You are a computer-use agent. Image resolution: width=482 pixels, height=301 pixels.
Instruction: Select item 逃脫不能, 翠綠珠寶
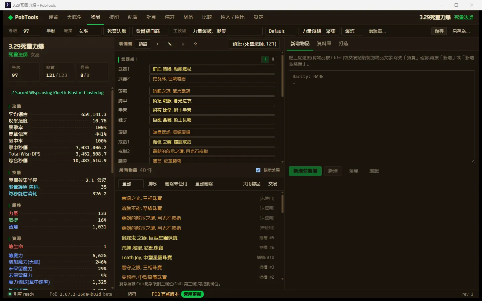197,208
